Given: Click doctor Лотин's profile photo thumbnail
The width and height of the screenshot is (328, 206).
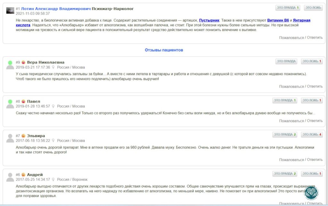Looking at the screenshot, I should (x=10, y=11).
